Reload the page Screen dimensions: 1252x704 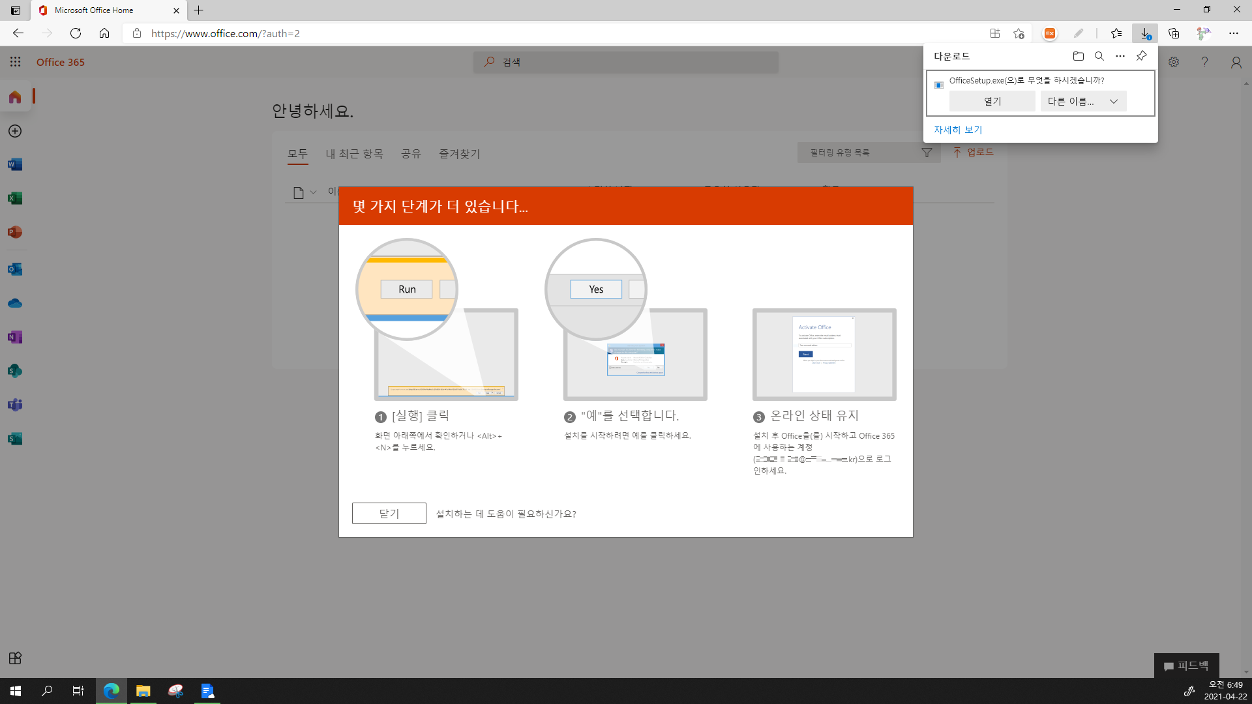tap(76, 33)
